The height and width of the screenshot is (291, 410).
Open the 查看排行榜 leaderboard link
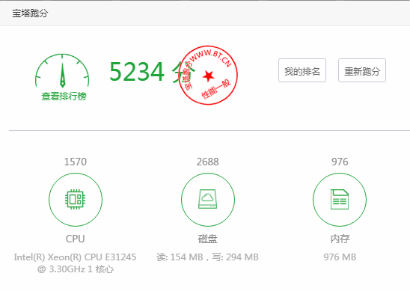[64, 97]
